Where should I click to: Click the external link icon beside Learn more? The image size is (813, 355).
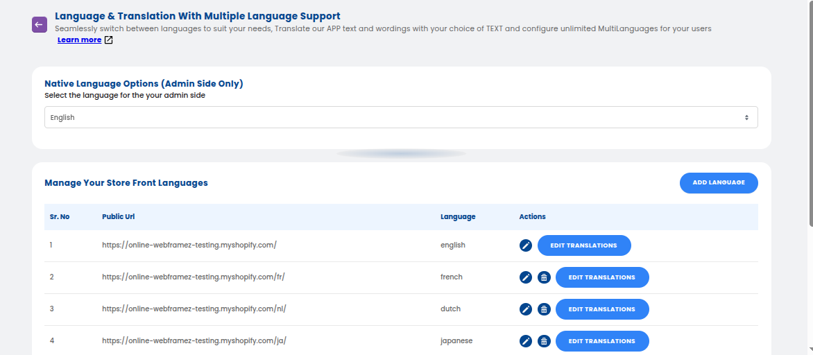point(108,40)
